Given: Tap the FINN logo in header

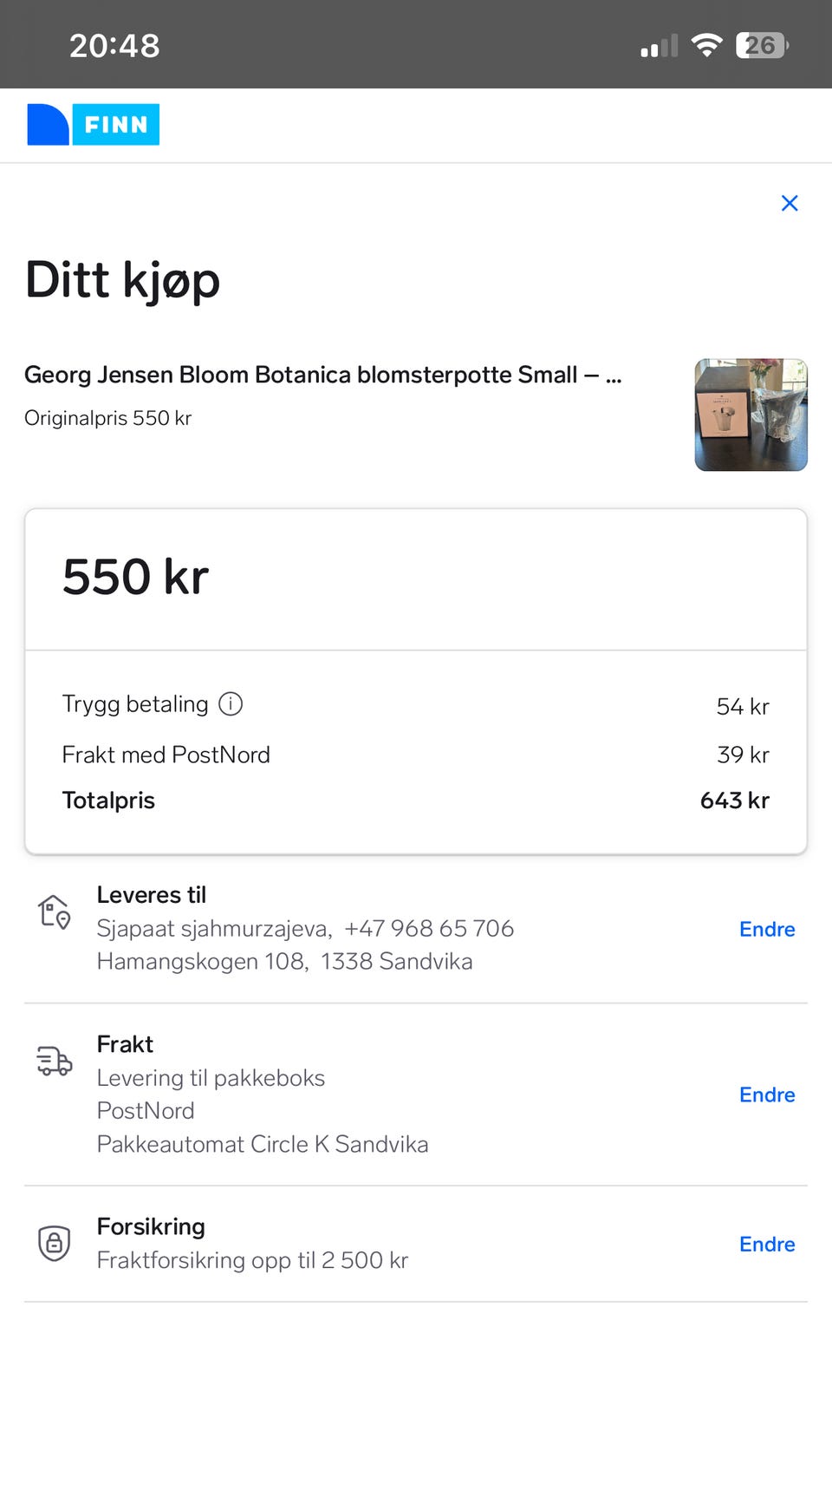Looking at the screenshot, I should (93, 124).
